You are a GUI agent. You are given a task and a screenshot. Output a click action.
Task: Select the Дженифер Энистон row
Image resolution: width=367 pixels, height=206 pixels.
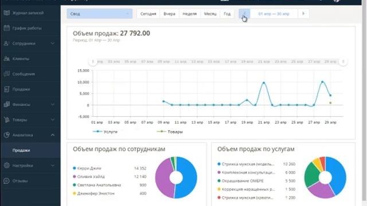pyautogui.click(x=110, y=193)
